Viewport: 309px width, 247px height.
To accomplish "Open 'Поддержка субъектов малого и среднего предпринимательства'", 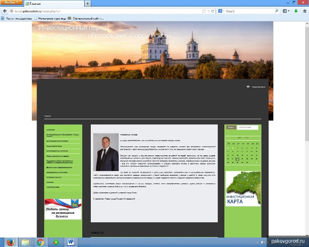I will (x=60, y=161).
